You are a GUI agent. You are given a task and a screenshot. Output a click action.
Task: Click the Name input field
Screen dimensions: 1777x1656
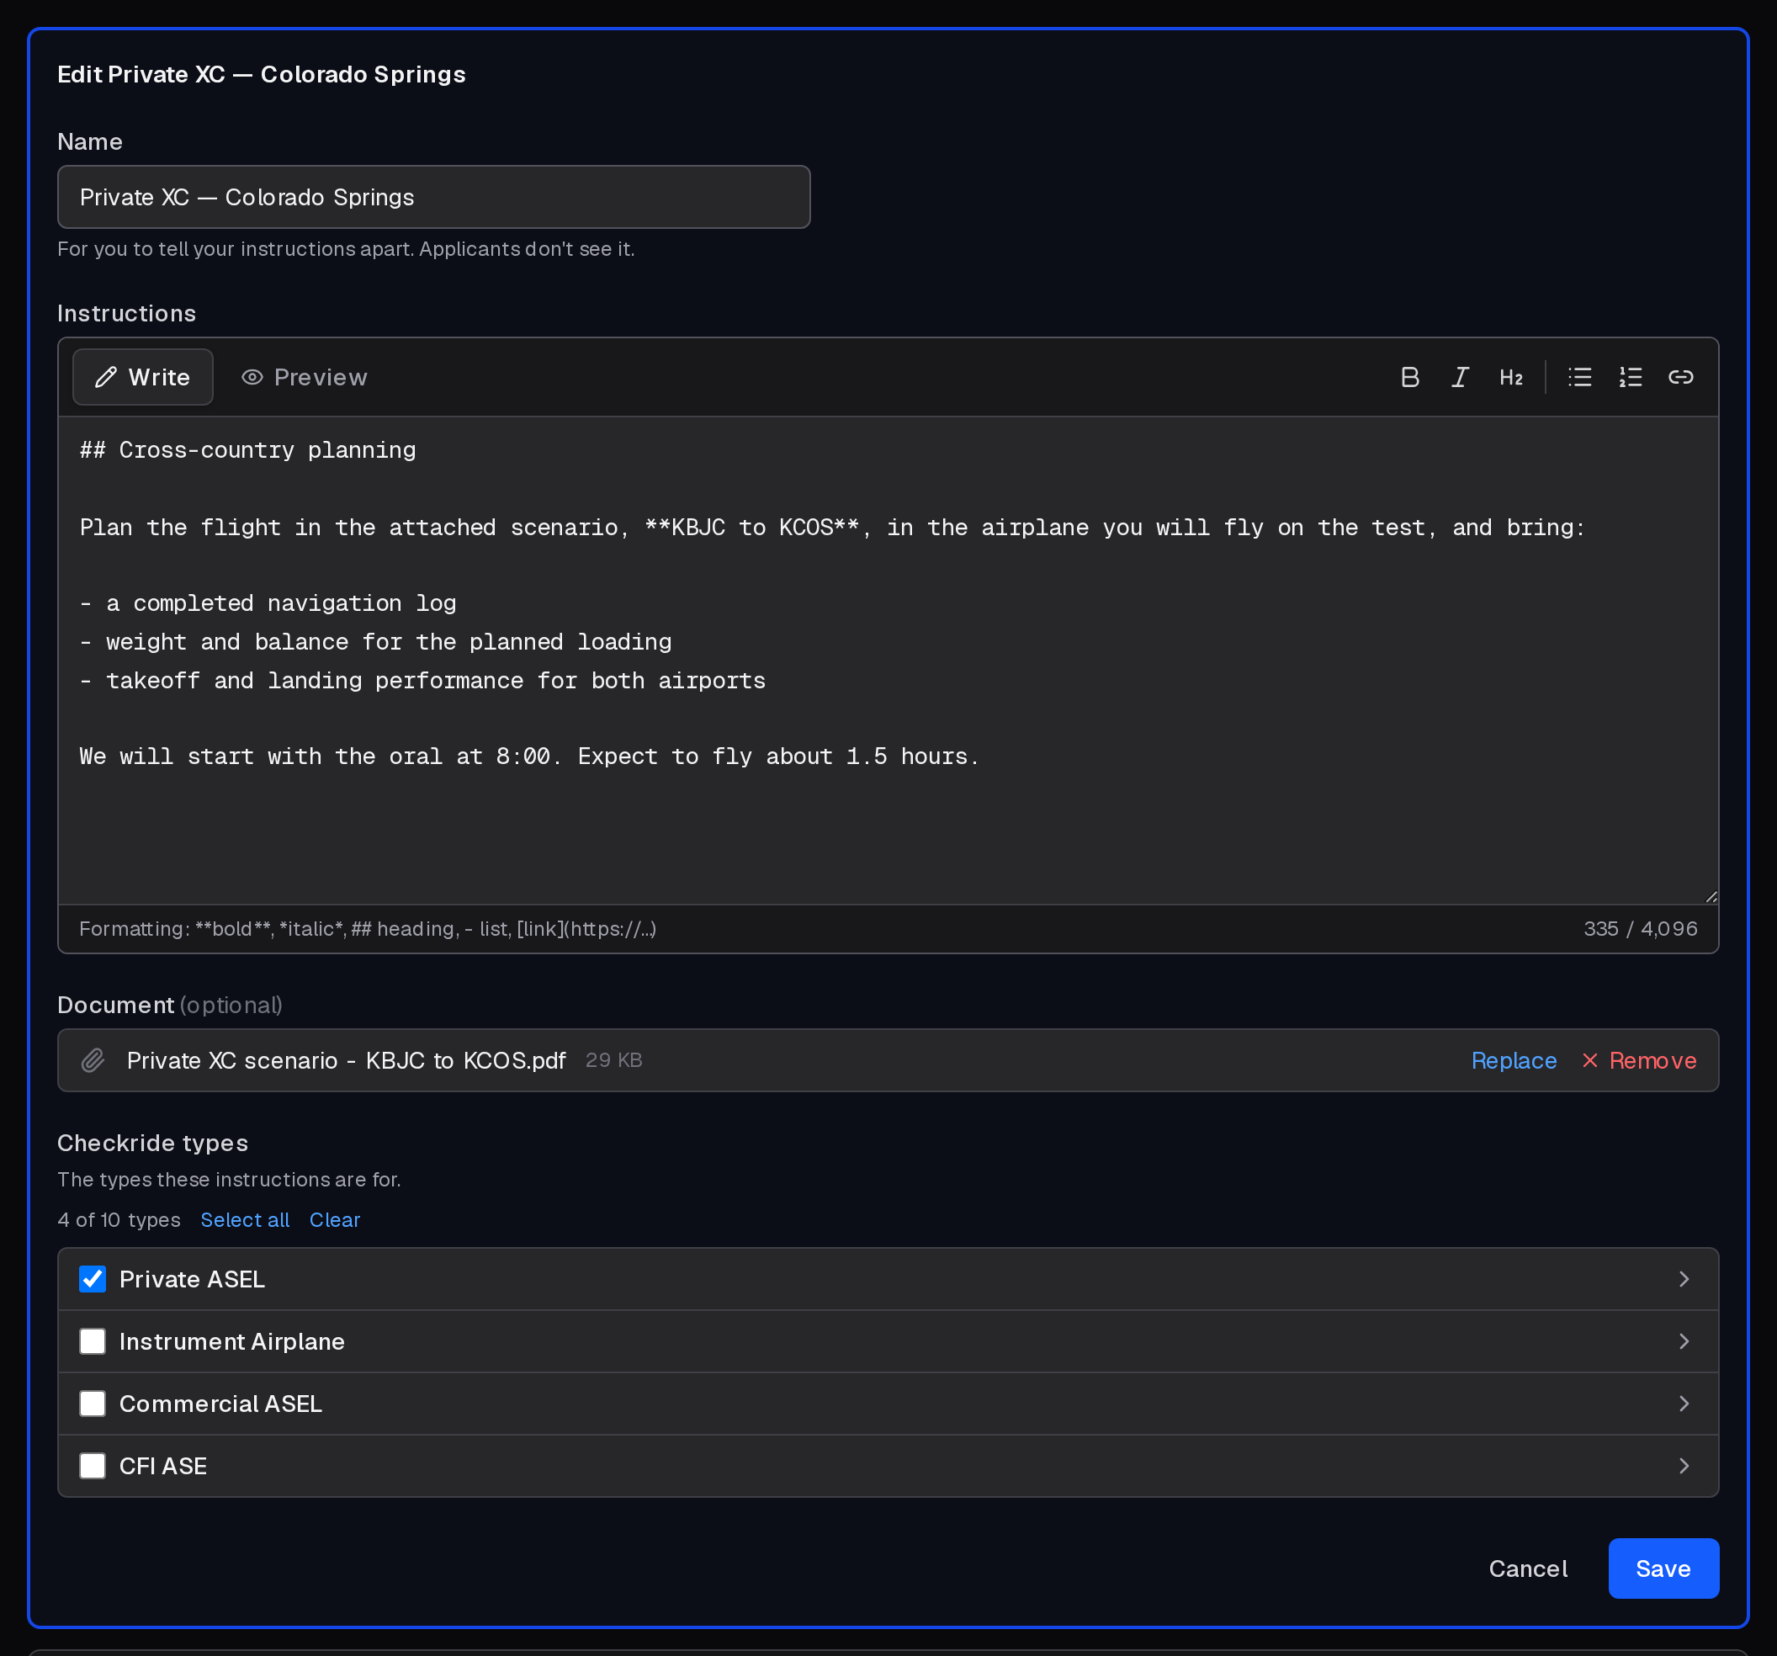(x=433, y=197)
